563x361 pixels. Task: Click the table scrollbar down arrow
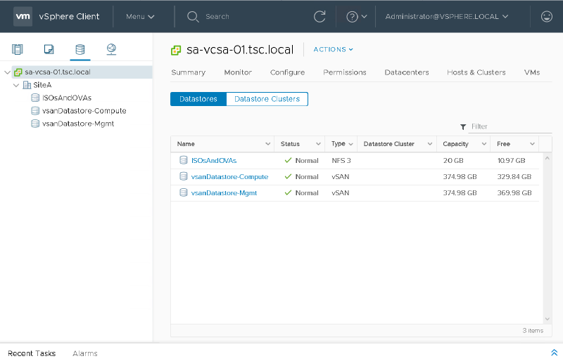click(x=548, y=319)
